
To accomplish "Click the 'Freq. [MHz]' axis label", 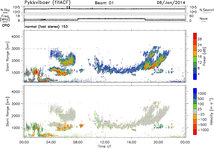I will tap(5, 18).
